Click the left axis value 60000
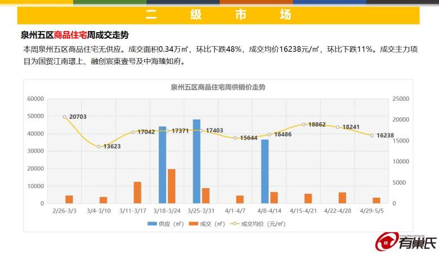Viewport: 439px width, 253px height. pyautogui.click(x=36, y=99)
